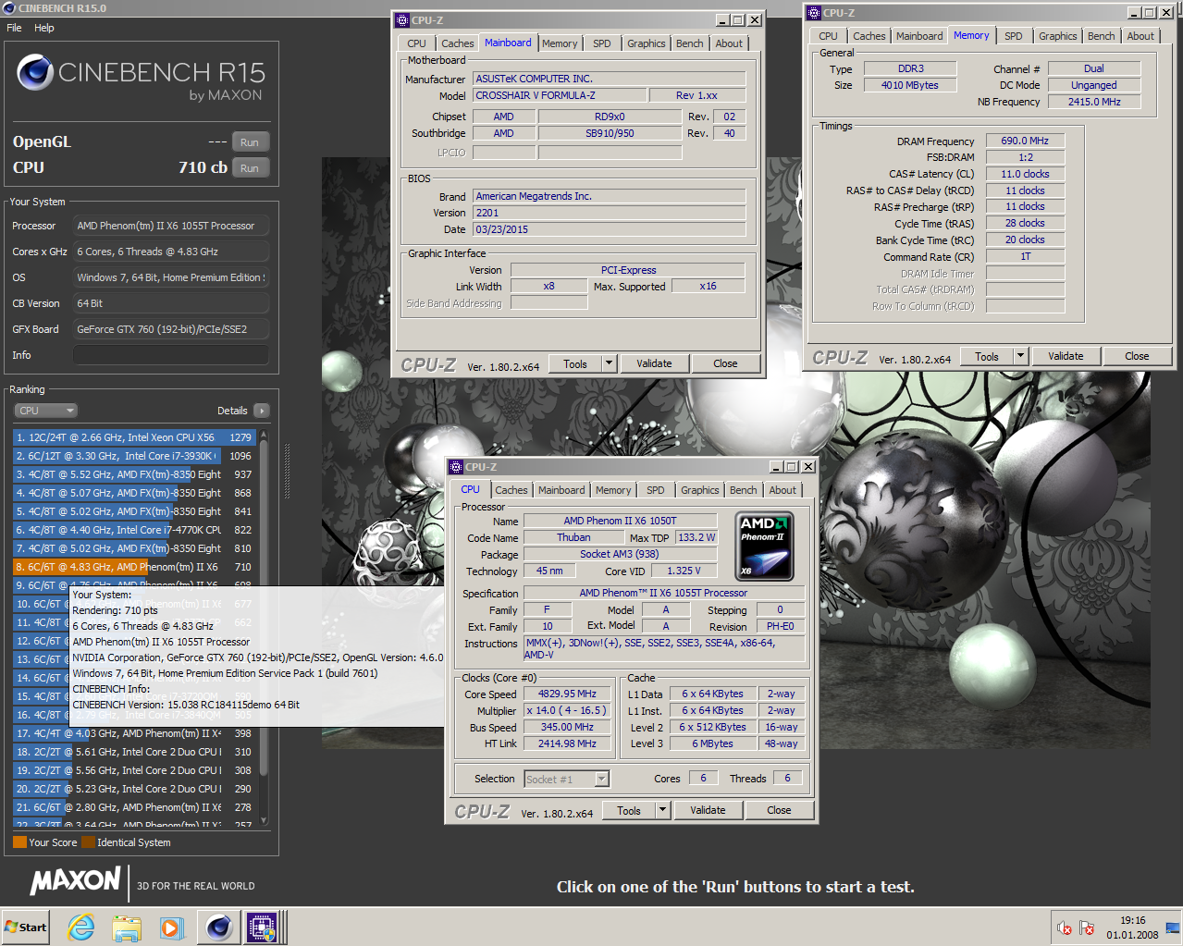Open Mainboard tab in Memory CPU-Z window
The height and width of the screenshot is (946, 1183).
pos(919,36)
